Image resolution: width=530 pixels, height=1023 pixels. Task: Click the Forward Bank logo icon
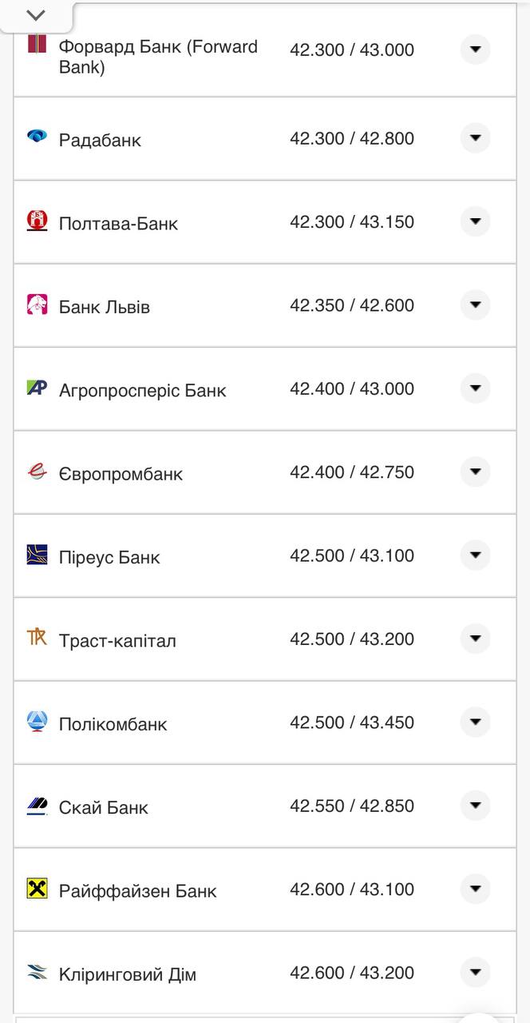(x=37, y=44)
